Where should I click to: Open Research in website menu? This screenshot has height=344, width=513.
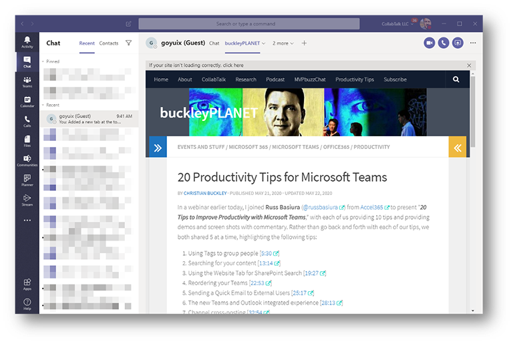tap(246, 79)
